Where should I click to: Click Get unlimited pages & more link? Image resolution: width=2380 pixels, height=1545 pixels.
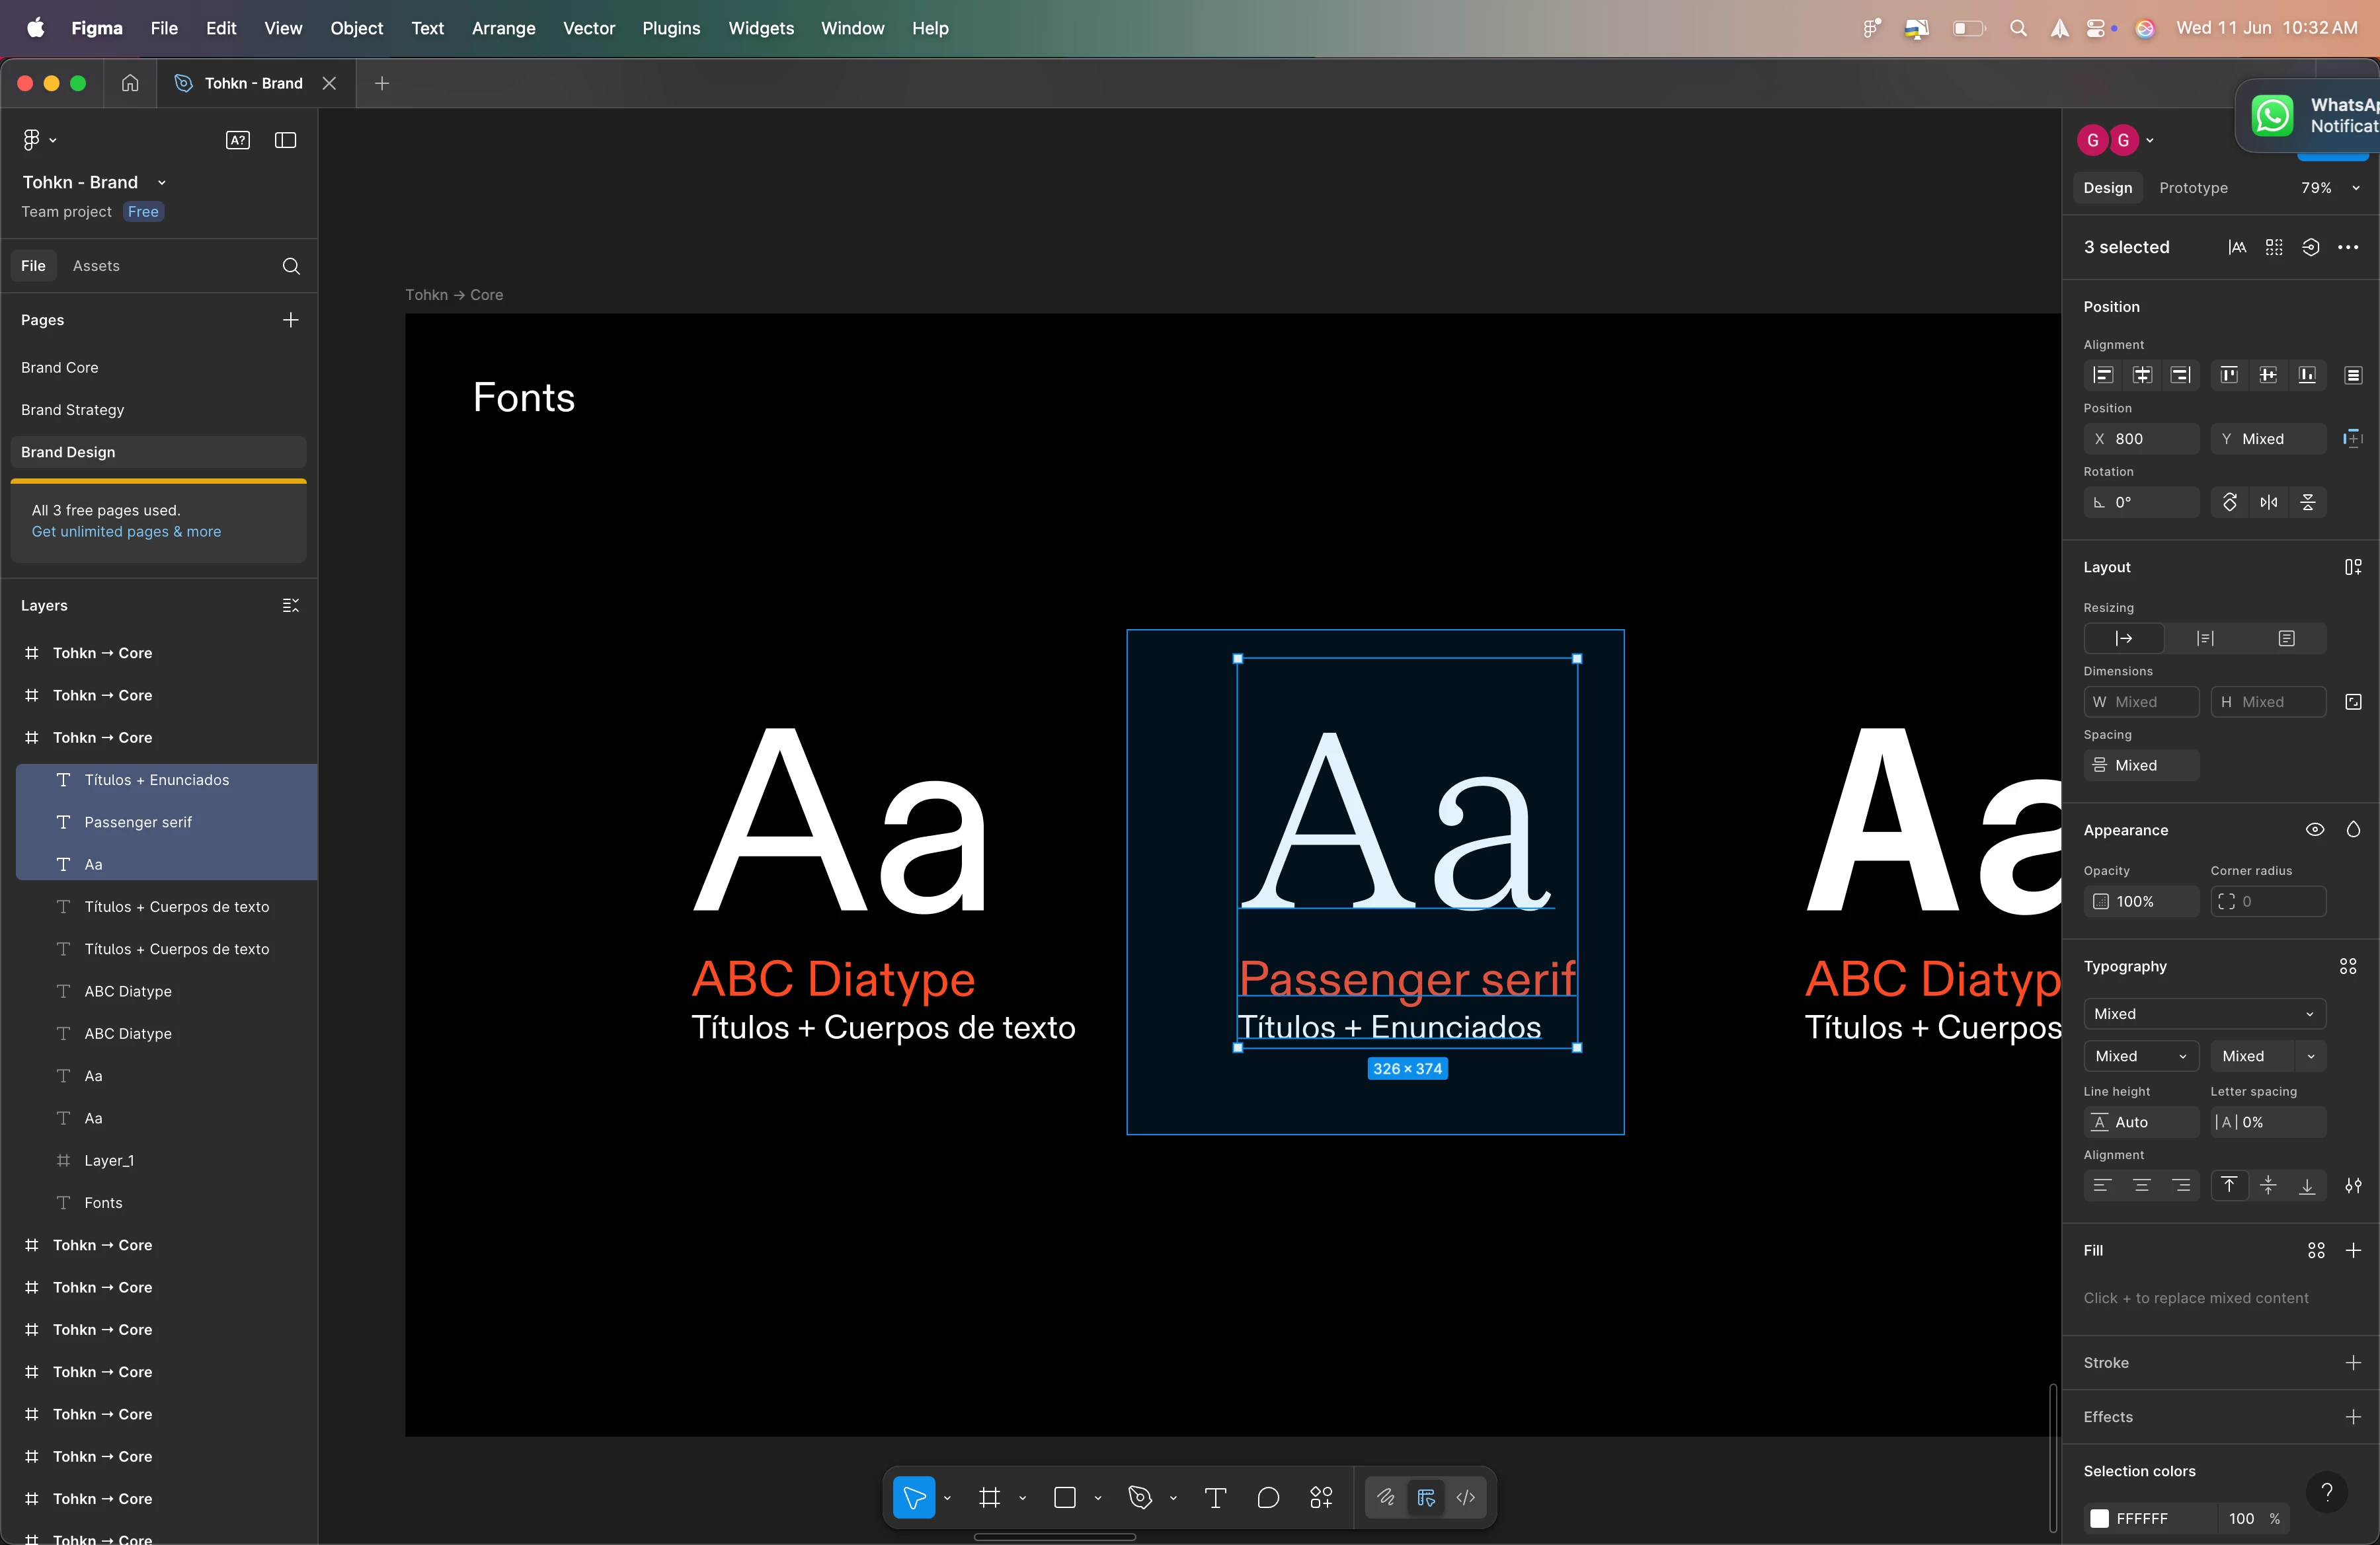click(127, 532)
